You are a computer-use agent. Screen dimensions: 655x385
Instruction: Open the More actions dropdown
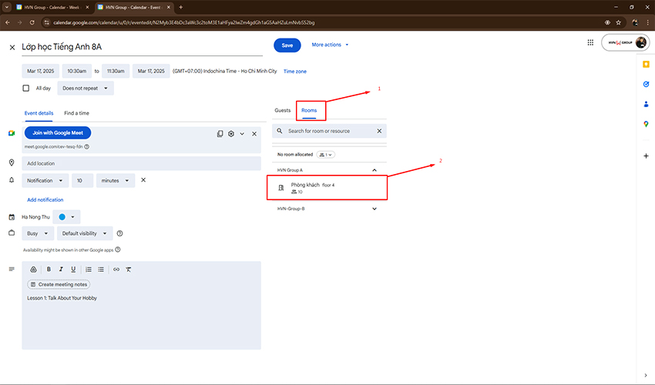click(330, 45)
